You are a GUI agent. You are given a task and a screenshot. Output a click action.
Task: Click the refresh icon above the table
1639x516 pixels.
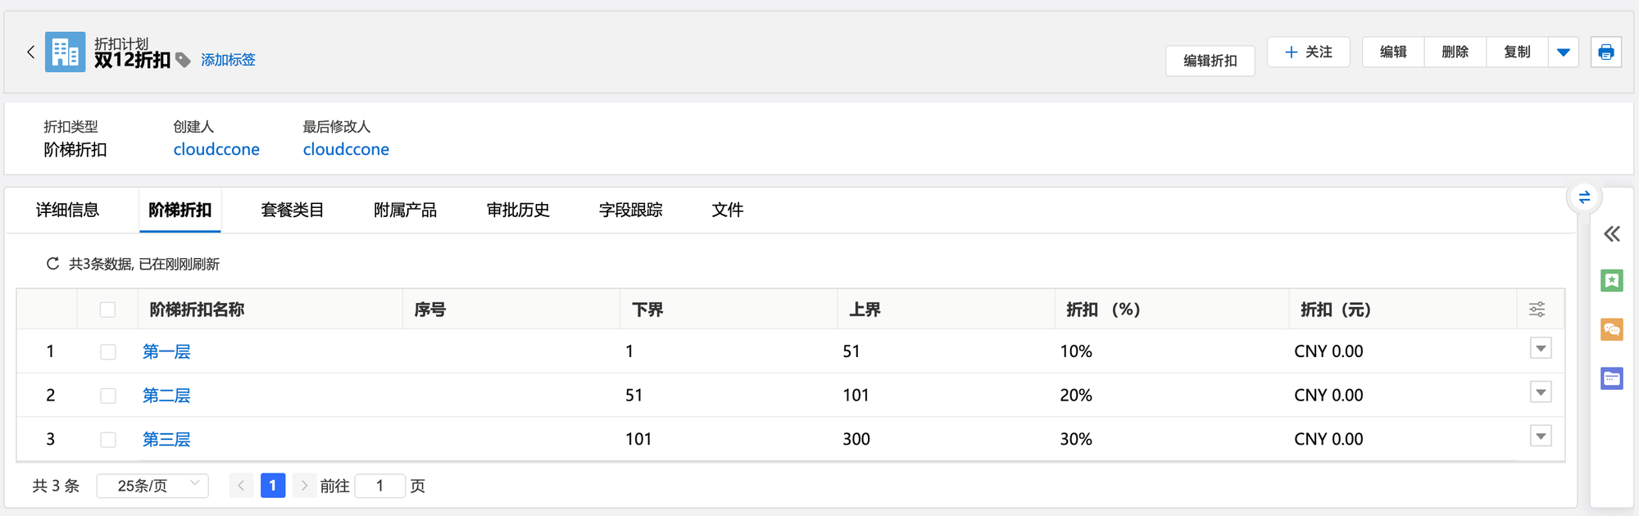(x=52, y=264)
